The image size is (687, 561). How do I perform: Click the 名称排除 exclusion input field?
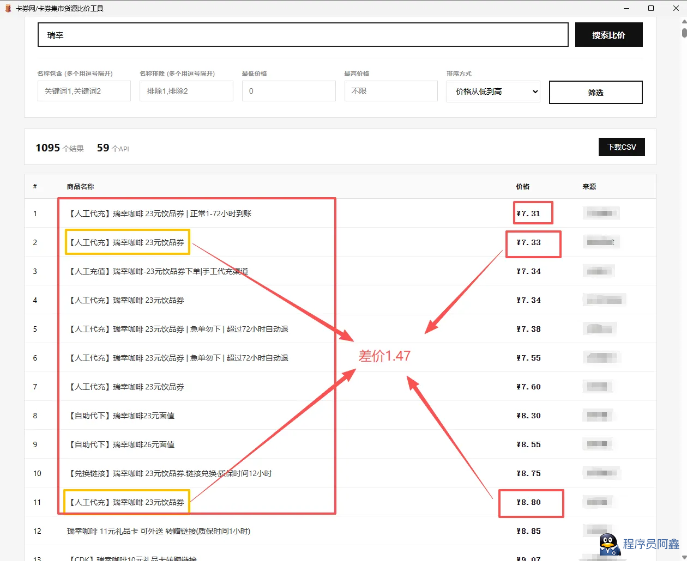point(186,91)
